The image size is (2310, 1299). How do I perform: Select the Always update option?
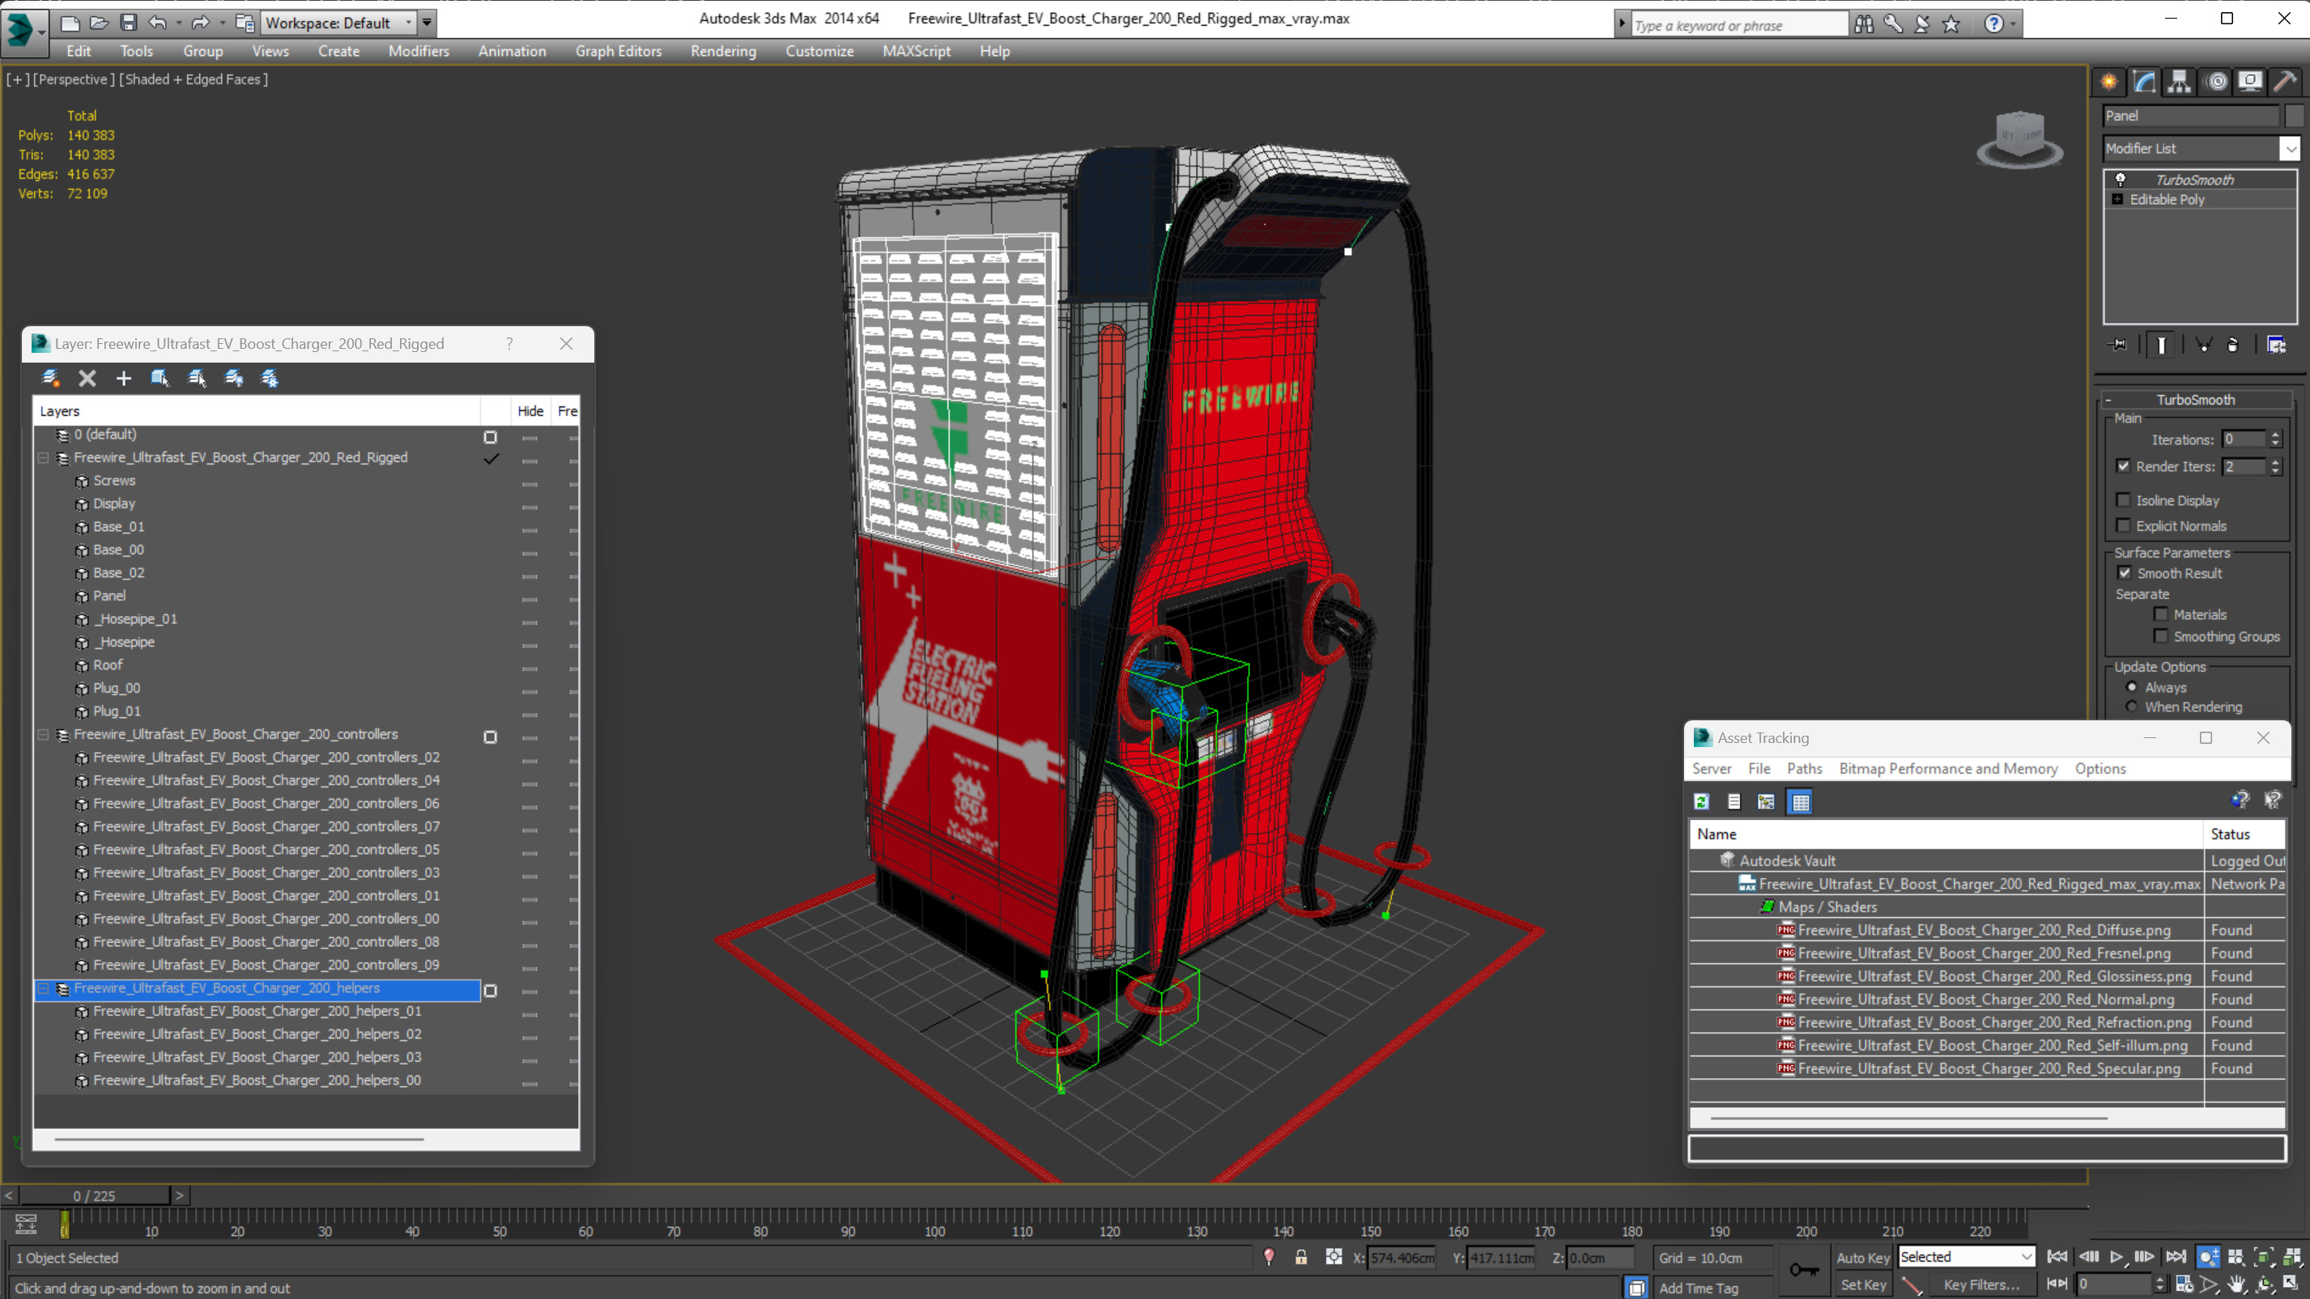(2132, 686)
